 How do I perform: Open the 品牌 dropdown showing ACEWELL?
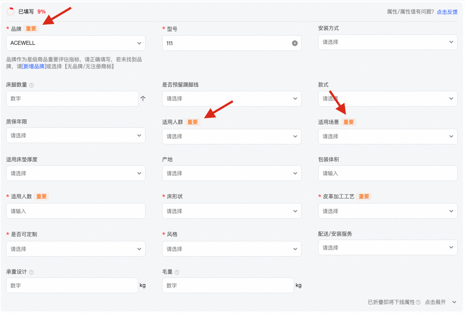76,43
